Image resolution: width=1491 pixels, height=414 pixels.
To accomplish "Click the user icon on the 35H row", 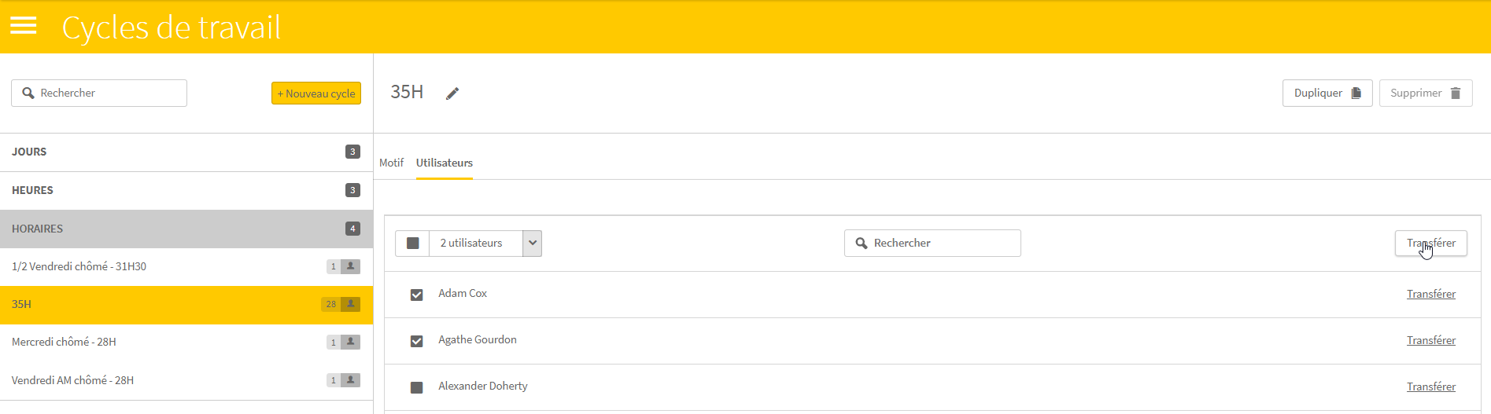I will pos(351,304).
